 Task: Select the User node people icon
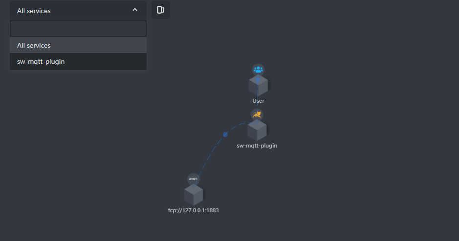pyautogui.click(x=258, y=70)
